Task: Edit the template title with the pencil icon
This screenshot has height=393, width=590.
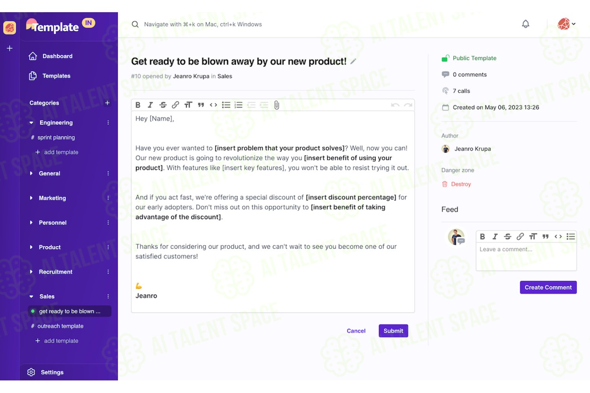Action: (x=353, y=61)
